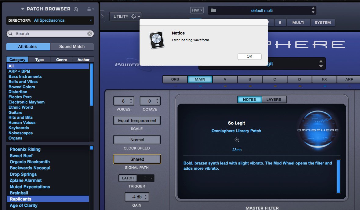The height and width of the screenshot is (210, 360).
Task: Toggle the LATCH button
Action: (128, 178)
